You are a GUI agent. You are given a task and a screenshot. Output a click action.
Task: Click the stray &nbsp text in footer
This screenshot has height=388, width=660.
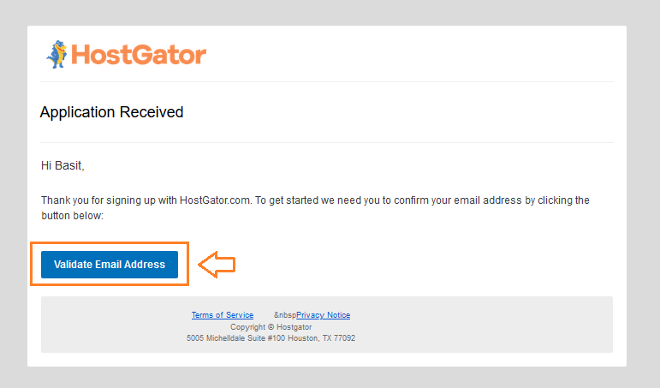pos(285,315)
